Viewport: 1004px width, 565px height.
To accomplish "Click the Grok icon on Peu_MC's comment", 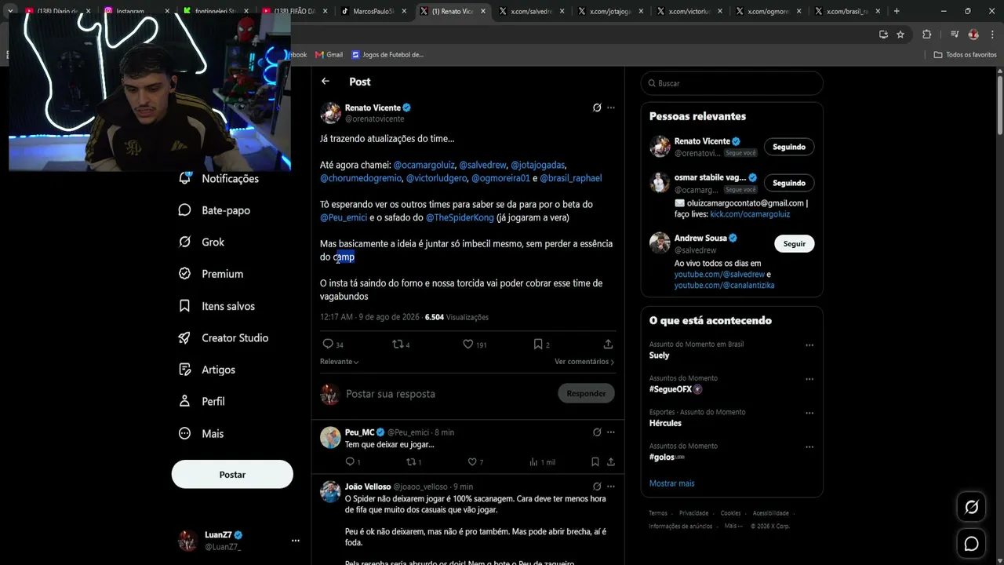I will 597,432.
